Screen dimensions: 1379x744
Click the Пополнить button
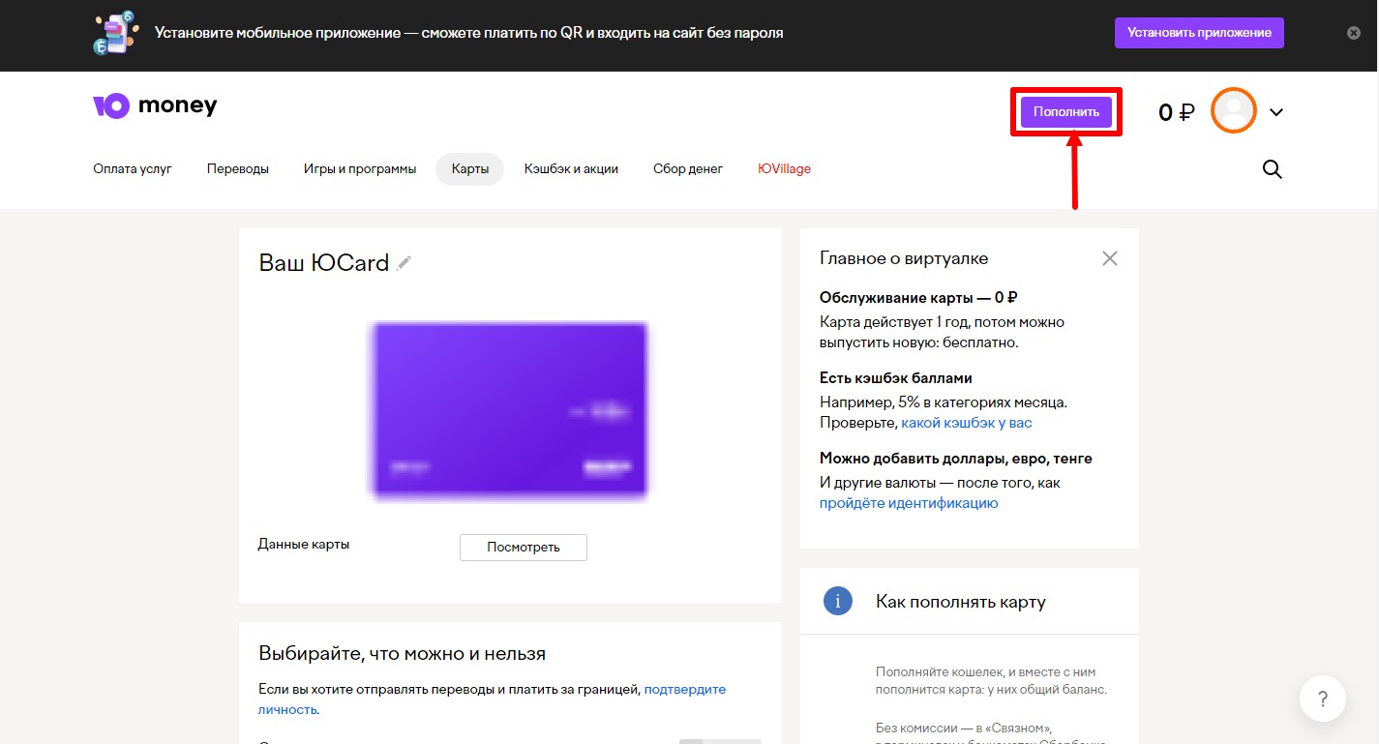[1066, 112]
